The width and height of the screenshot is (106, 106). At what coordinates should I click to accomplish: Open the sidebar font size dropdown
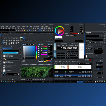[101, 40]
